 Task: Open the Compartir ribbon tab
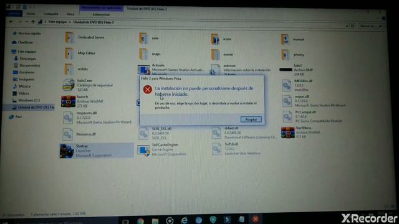(x=50, y=14)
